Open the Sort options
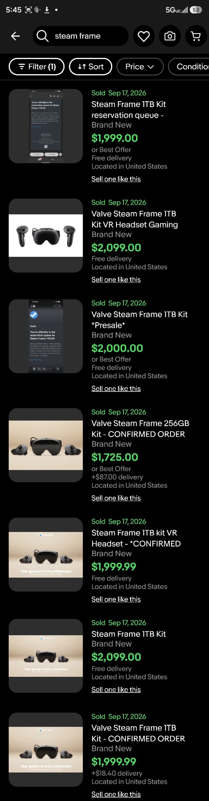209x801 pixels. 90,67
